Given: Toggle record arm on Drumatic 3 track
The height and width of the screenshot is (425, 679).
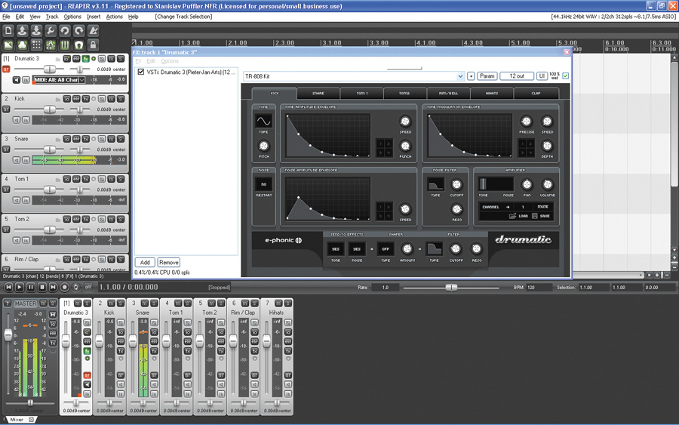Looking at the screenshot, I should click(6, 69).
